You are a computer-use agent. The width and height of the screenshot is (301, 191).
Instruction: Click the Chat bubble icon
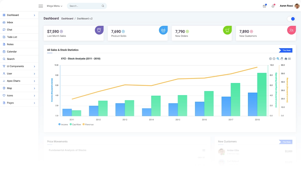(x=4, y=30)
